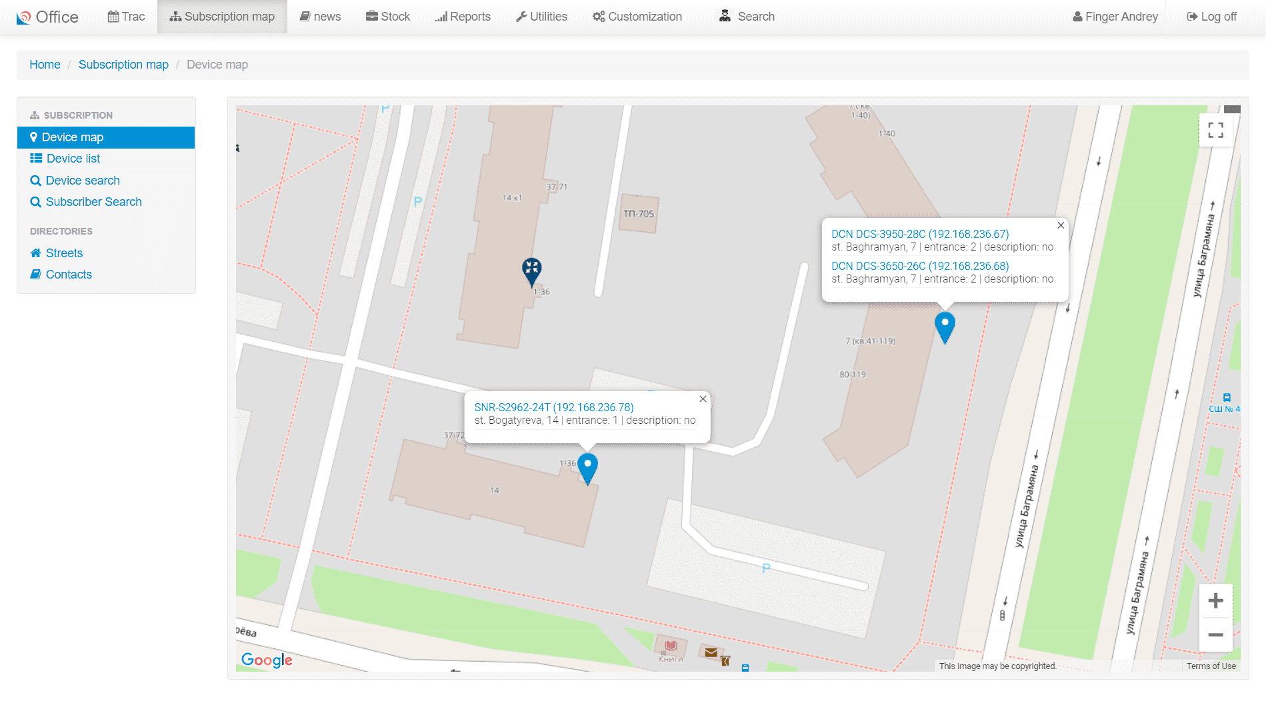This screenshot has width=1266, height=719.
Task: Click the Книги bookstore map icon
Action: coord(671,646)
